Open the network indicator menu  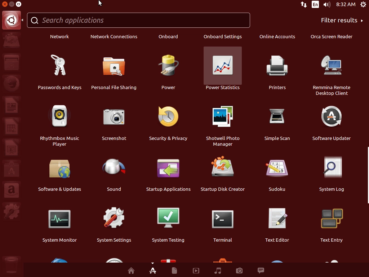pyautogui.click(x=303, y=4)
